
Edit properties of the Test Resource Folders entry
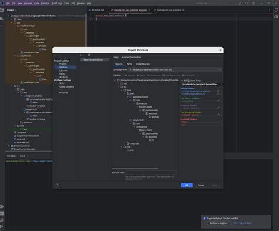[218, 115]
